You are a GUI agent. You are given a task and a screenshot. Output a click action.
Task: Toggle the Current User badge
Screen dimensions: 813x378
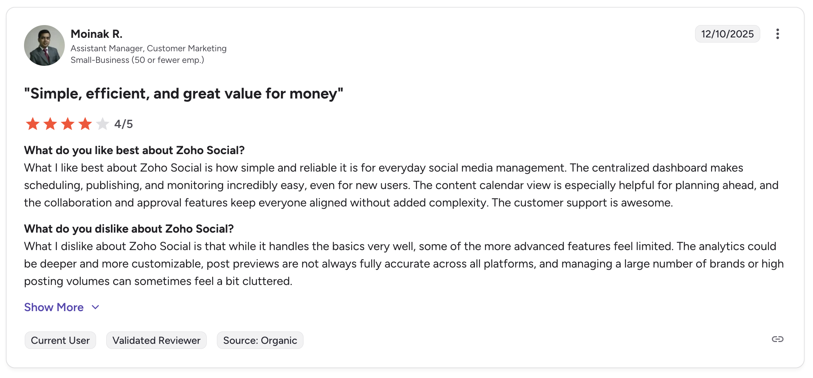point(60,340)
